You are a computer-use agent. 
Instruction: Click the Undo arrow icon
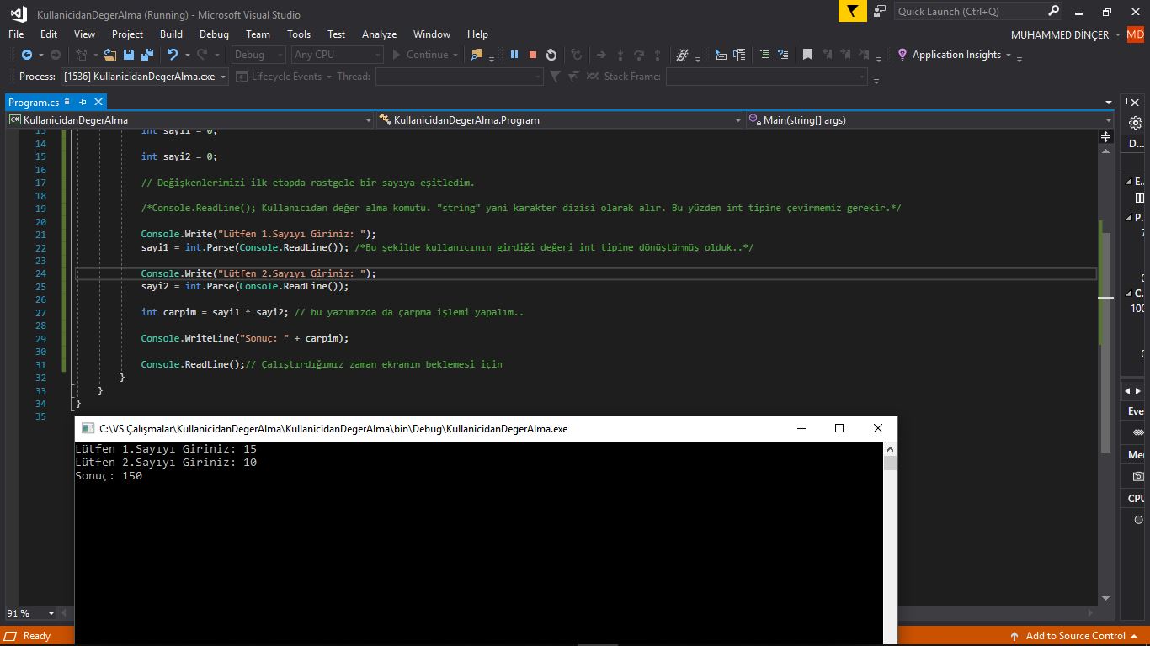pyautogui.click(x=173, y=55)
